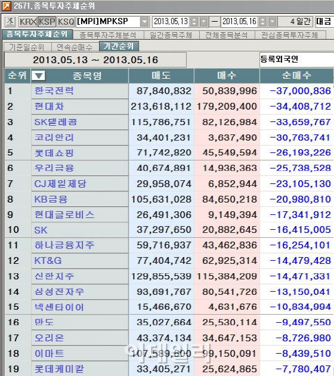Click the end date field 2013.05.16
Image resolution: width=334 pixels, height=376 pixels.
(239, 22)
